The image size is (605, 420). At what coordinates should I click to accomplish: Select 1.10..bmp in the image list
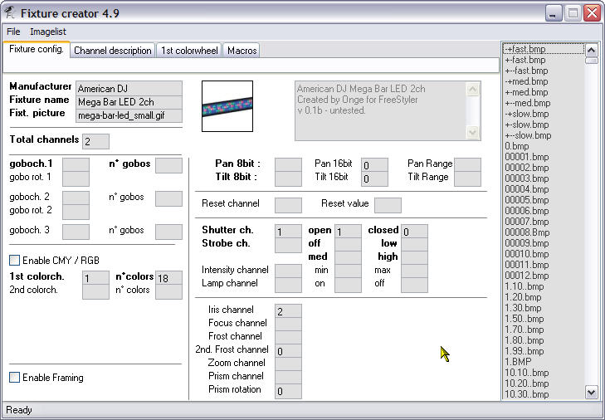(x=544, y=286)
